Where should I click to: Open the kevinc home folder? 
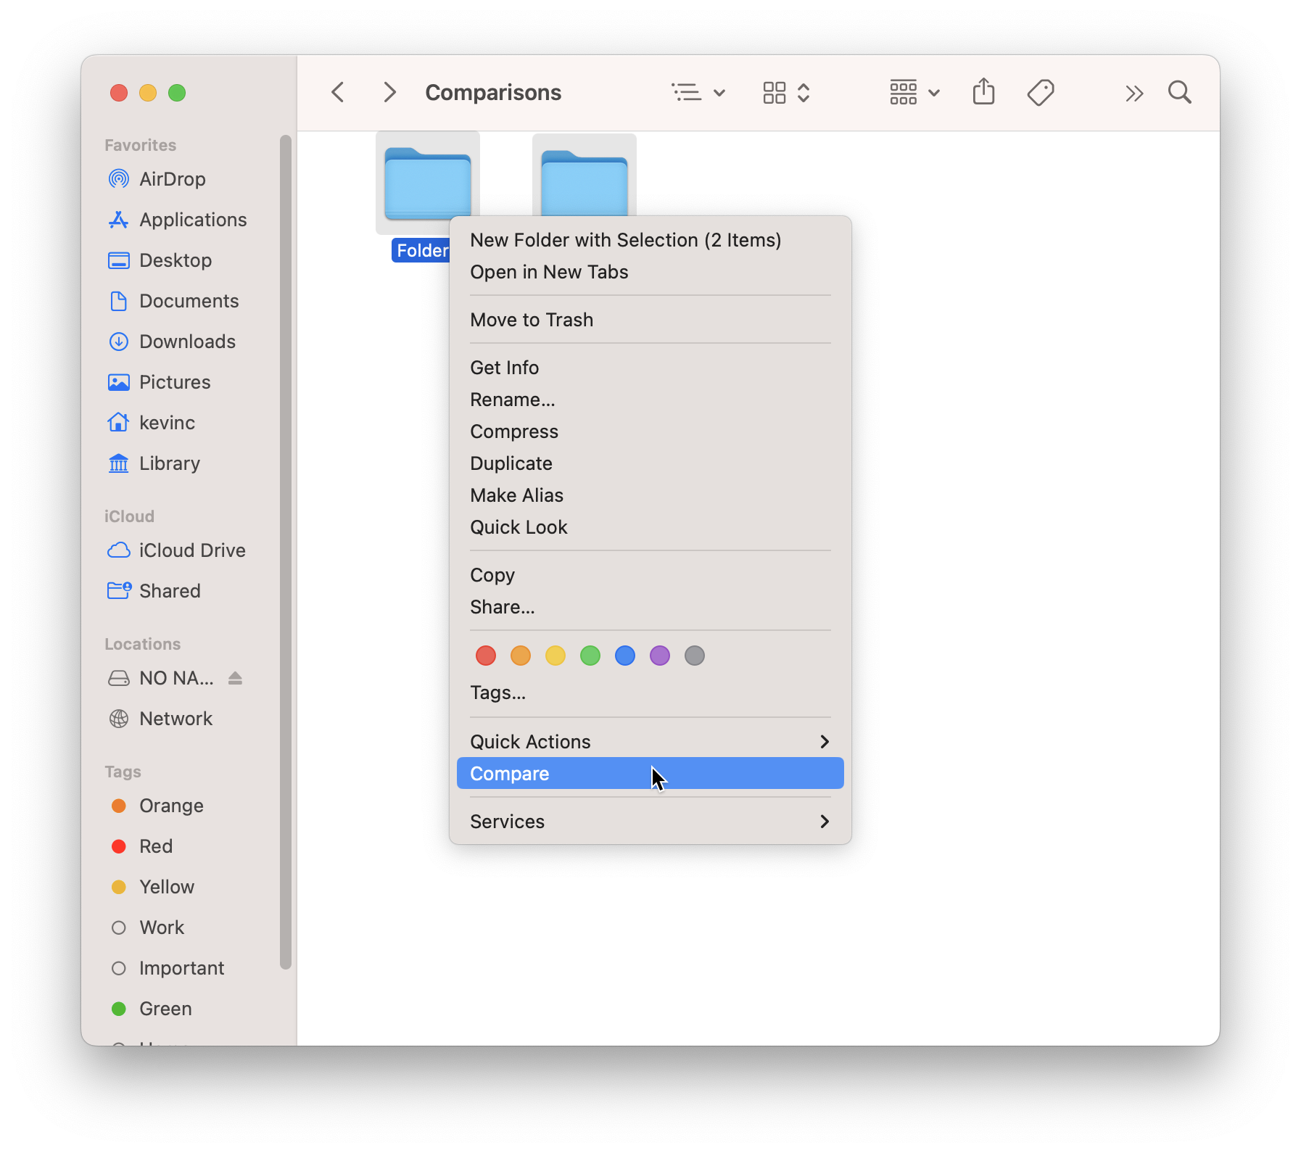tap(151, 423)
